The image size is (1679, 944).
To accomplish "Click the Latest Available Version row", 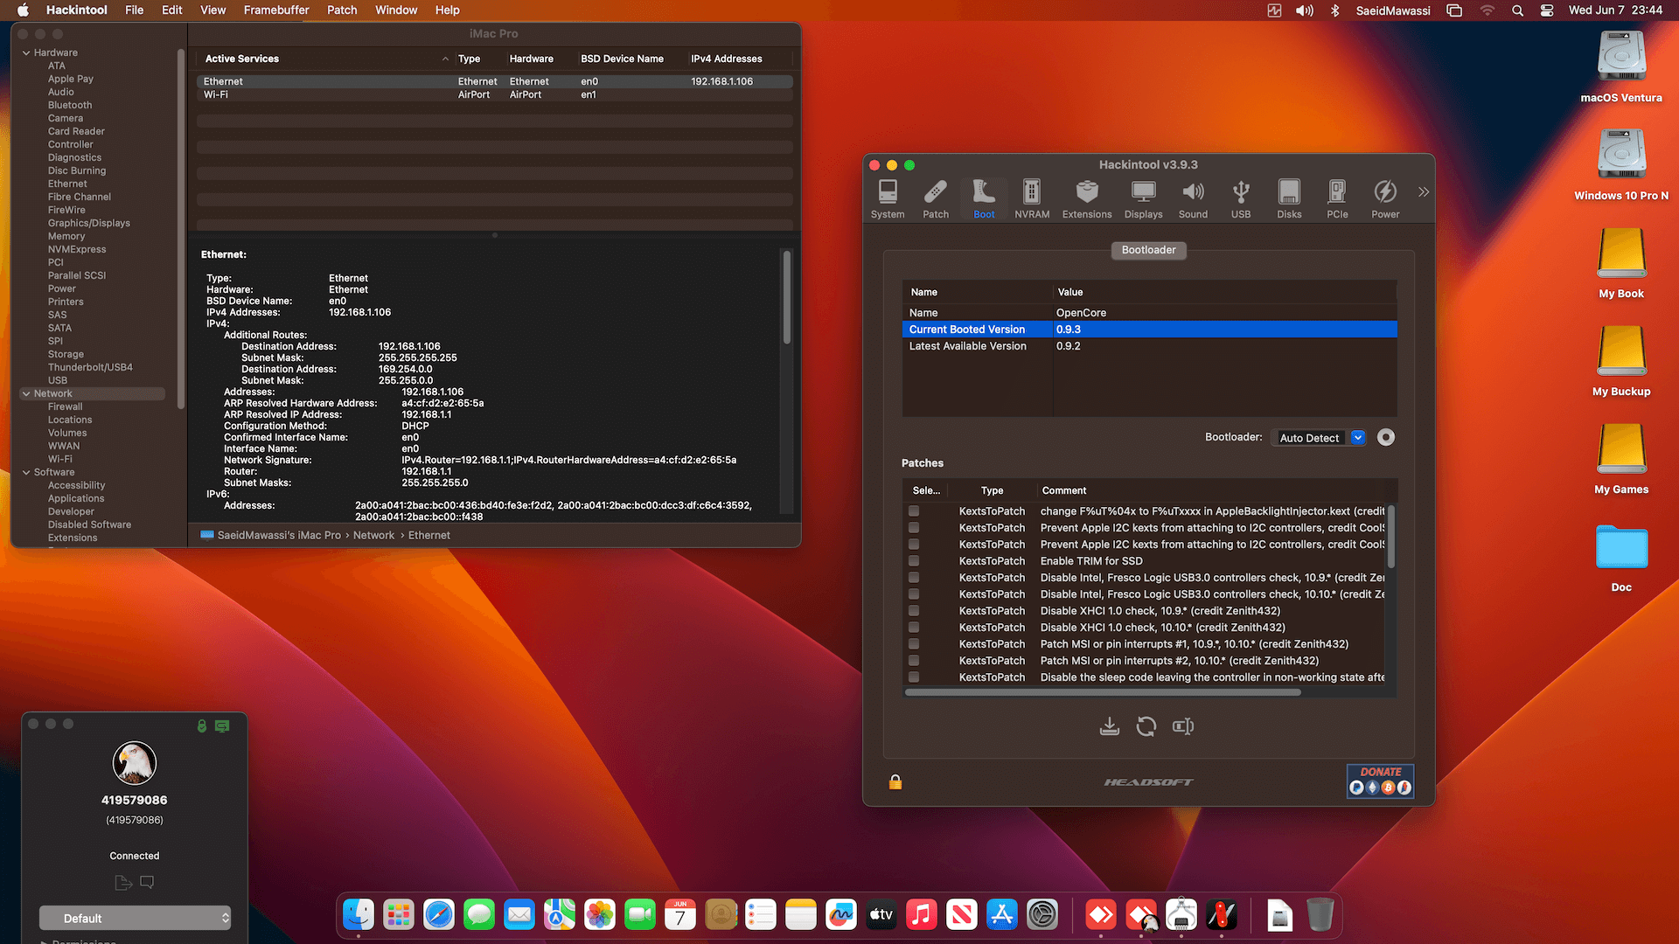I will (x=1149, y=346).
